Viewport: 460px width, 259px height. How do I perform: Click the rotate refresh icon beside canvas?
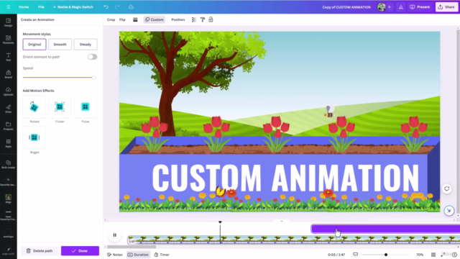pos(447,188)
